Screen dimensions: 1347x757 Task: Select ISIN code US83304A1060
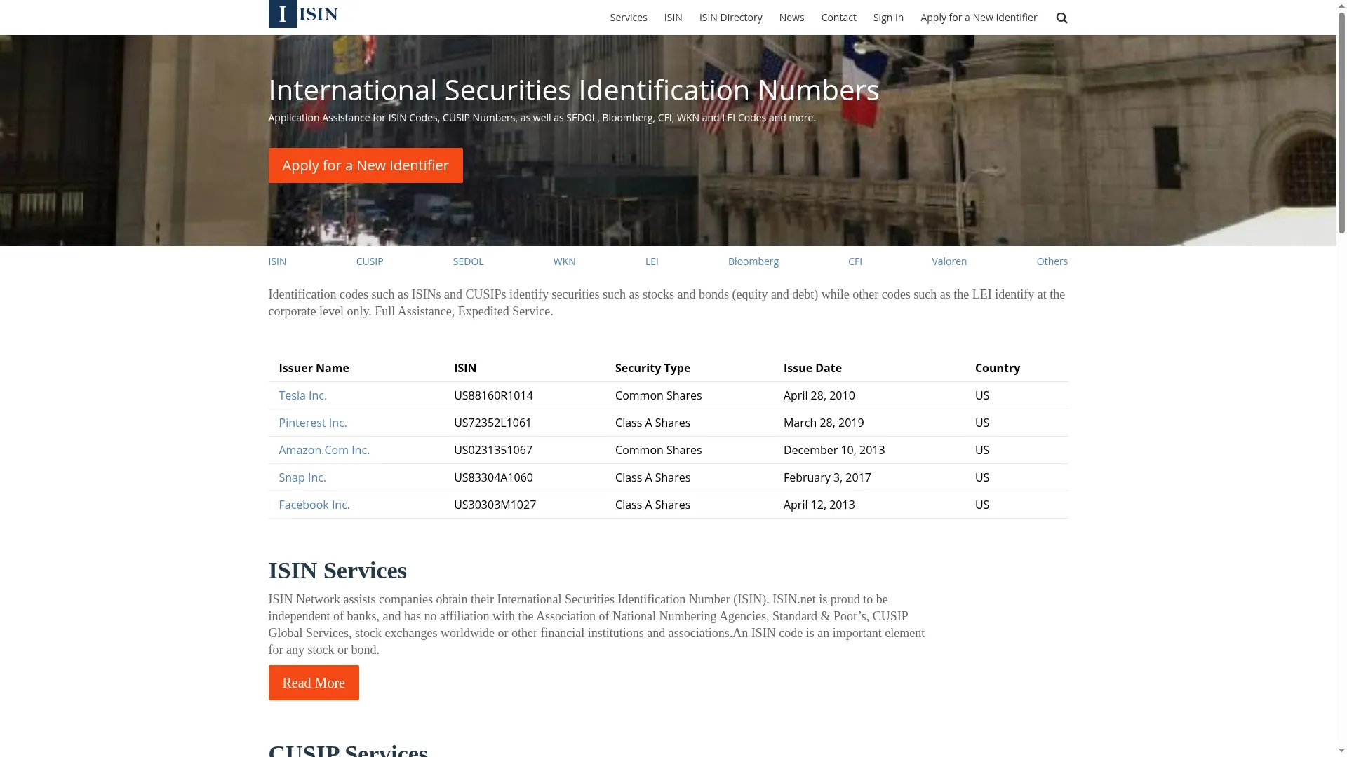493,477
